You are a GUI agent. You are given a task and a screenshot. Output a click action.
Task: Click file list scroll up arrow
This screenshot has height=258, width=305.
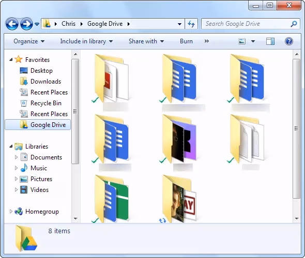[x=297, y=54]
